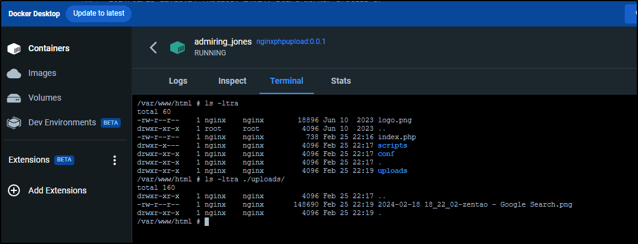Switch to the Logs tab
The height and width of the screenshot is (244, 638).
tap(178, 81)
